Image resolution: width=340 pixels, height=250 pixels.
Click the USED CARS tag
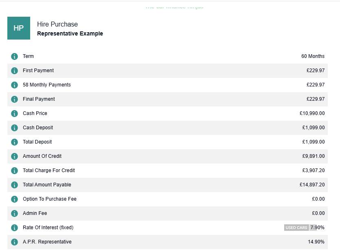(x=296, y=228)
